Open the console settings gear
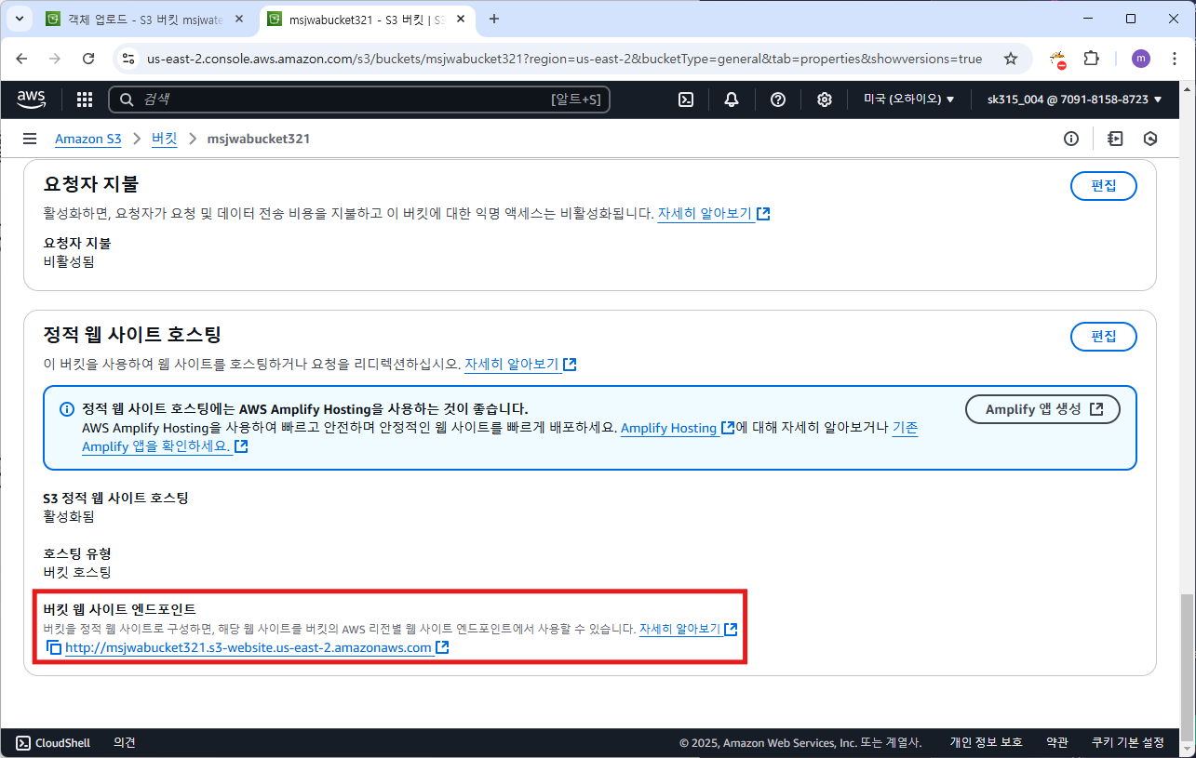Screen dimensions: 1196x758 (x=824, y=100)
